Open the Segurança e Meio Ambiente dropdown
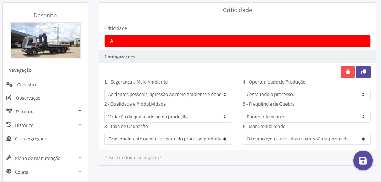The width and height of the screenshot is (381, 182). pyautogui.click(x=168, y=95)
